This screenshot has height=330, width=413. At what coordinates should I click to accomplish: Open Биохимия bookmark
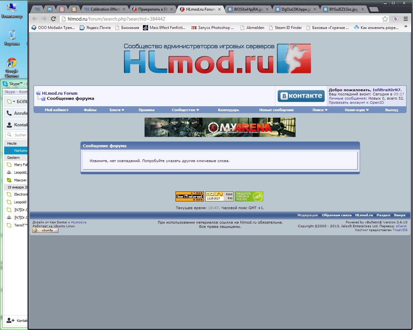tap(127, 28)
